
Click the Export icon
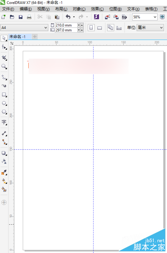[x=116, y=17]
